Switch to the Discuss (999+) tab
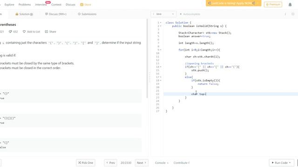This screenshot has height=167, width=298. 56,14
